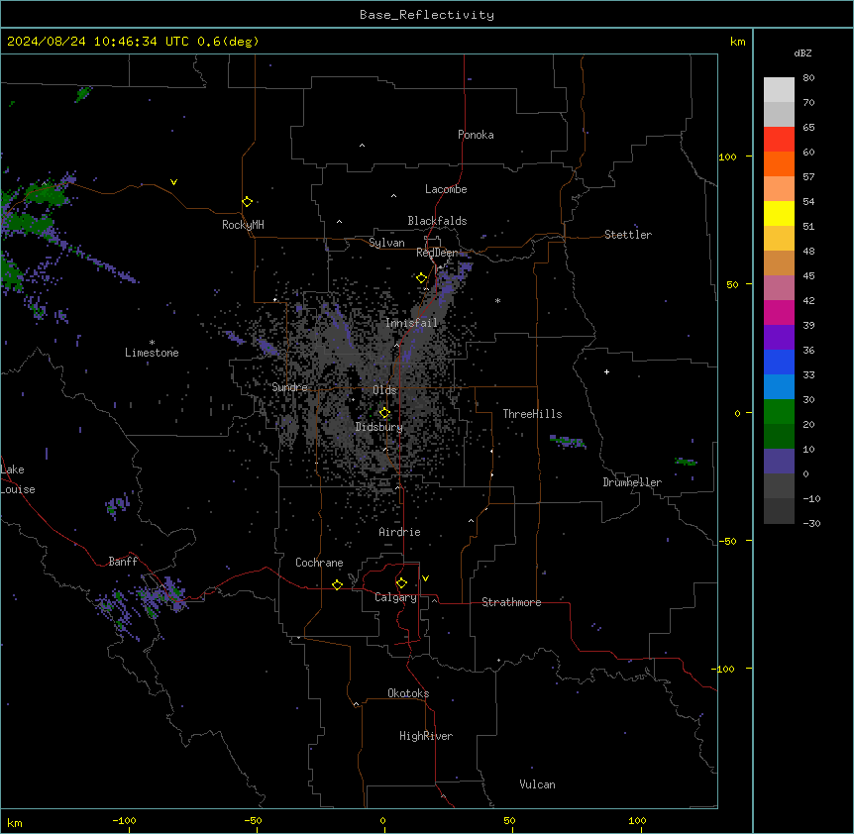Select the yellow diamond marker below Cochrane
The width and height of the screenshot is (854, 834).
coord(337,584)
